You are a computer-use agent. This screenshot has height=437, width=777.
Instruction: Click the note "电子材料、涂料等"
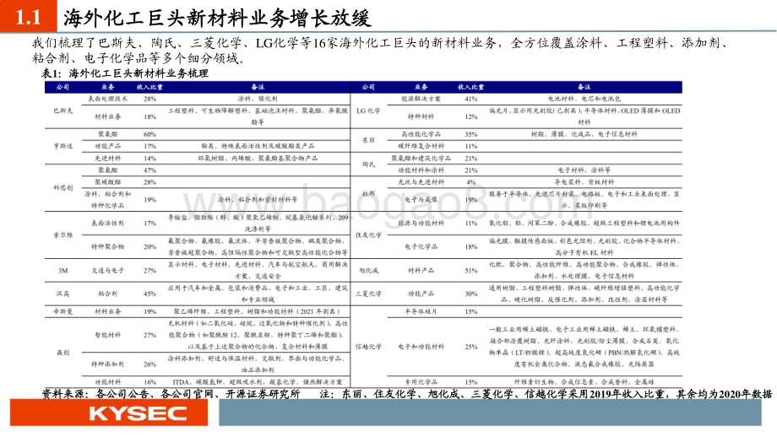tap(584, 170)
